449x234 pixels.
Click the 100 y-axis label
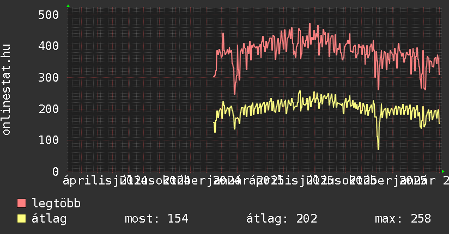(48, 140)
